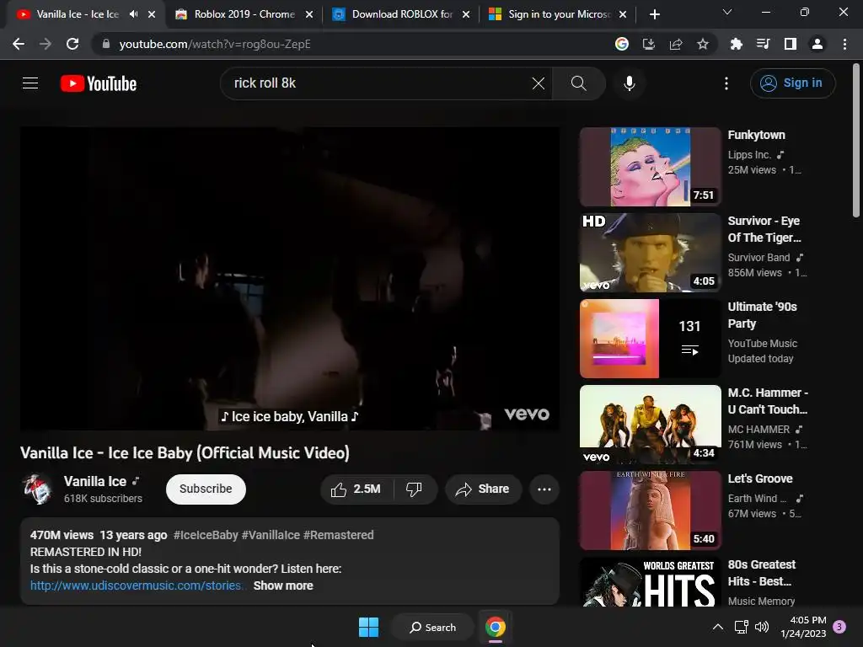Click Chrome icon in taskbar
The width and height of the screenshot is (863, 647).
(x=496, y=627)
